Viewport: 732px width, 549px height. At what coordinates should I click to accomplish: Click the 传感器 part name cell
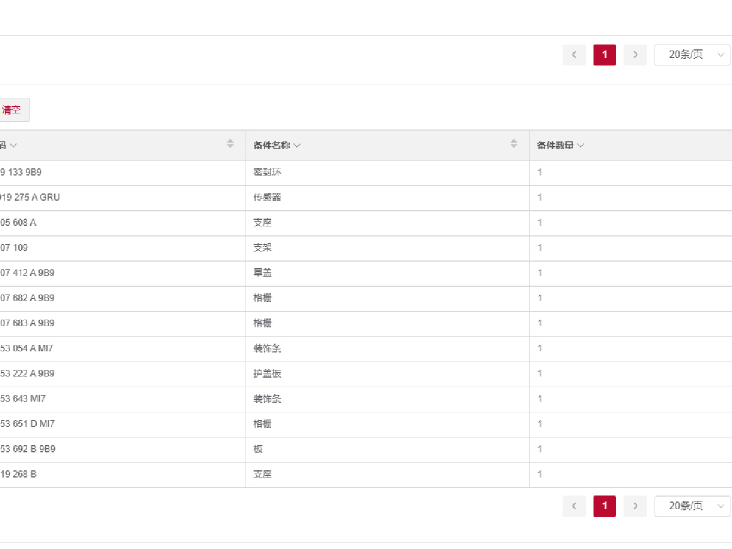click(x=267, y=198)
